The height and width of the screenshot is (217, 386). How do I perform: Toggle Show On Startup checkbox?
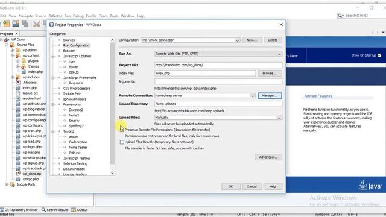(379, 55)
